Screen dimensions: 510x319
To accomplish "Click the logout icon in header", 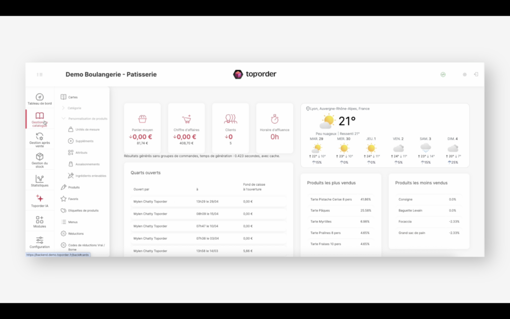I will [476, 74].
